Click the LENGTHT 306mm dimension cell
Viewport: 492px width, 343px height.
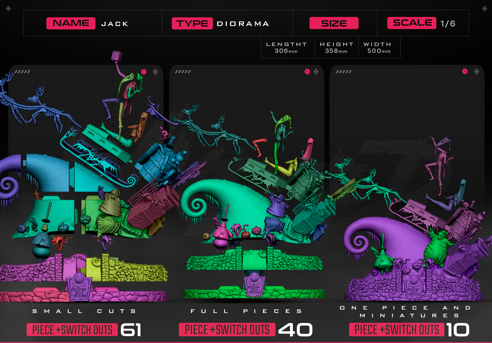click(x=288, y=47)
